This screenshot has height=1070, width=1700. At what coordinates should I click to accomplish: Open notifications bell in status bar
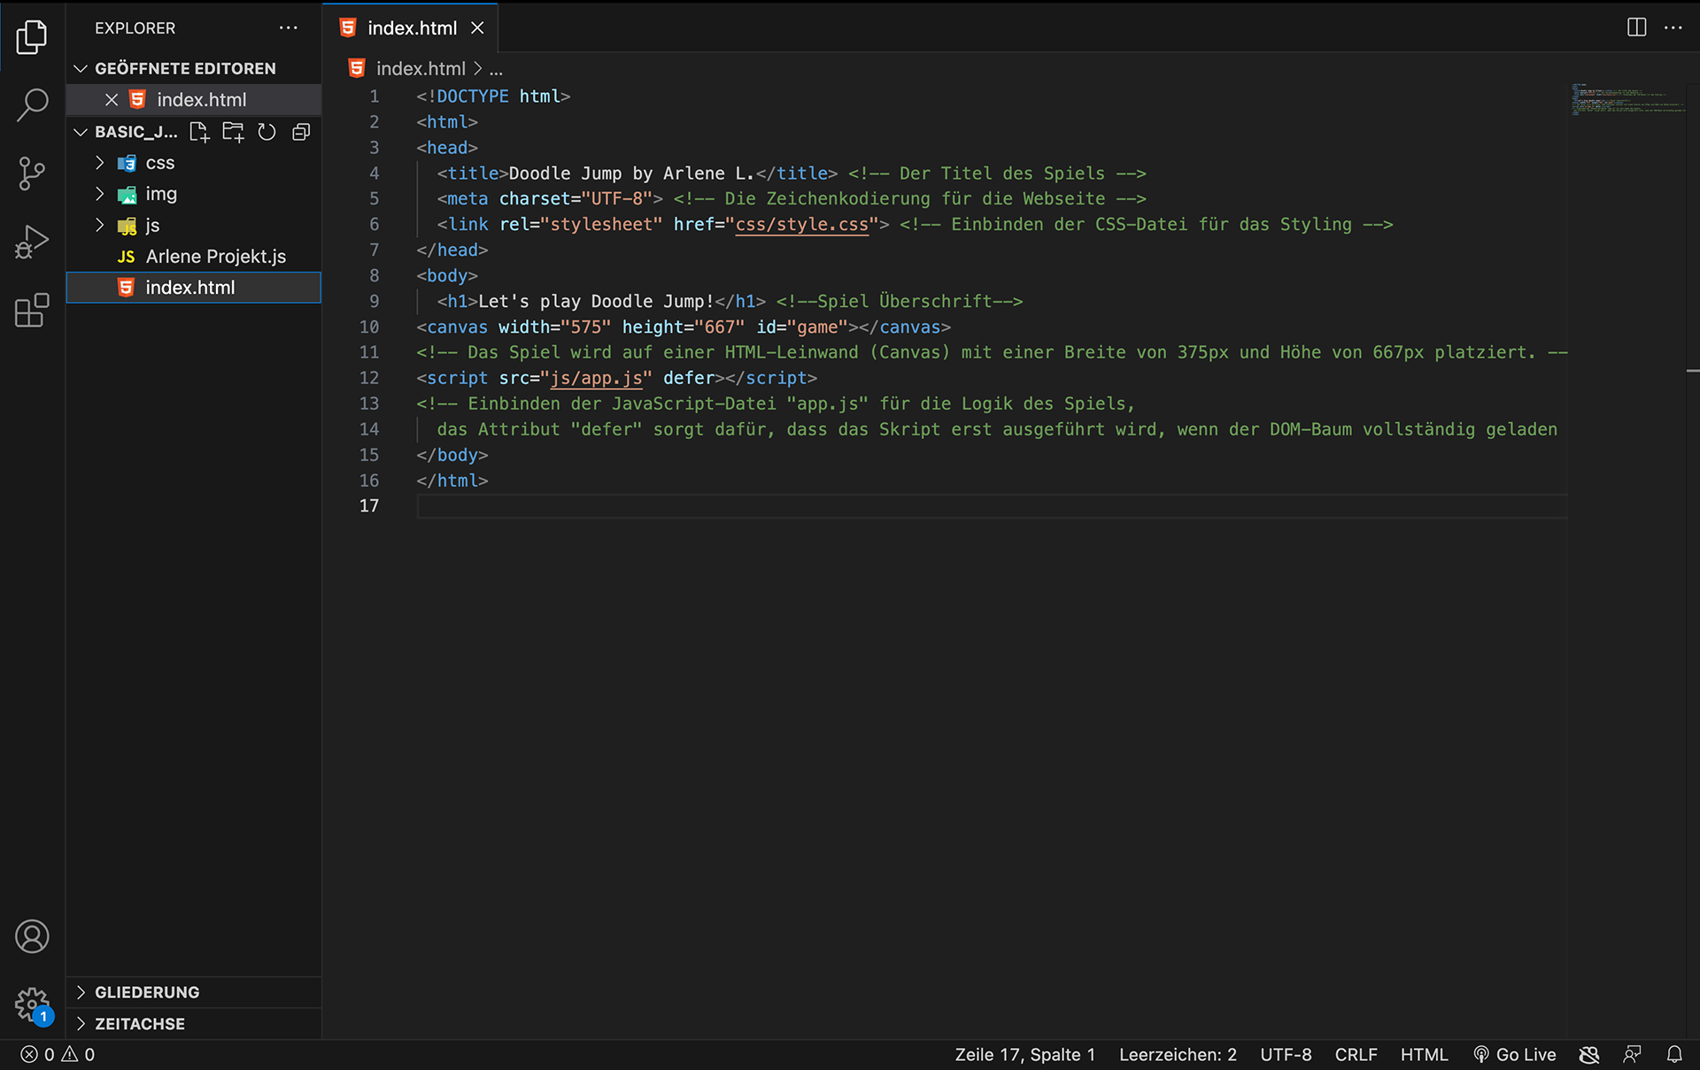coord(1673,1054)
